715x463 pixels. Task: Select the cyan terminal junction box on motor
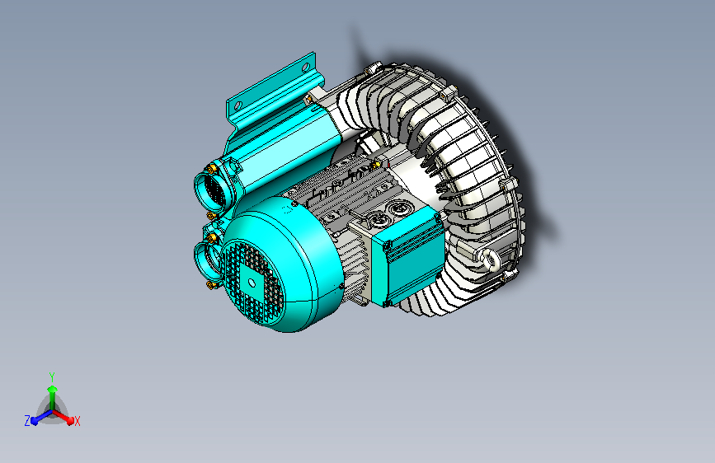tap(408, 259)
